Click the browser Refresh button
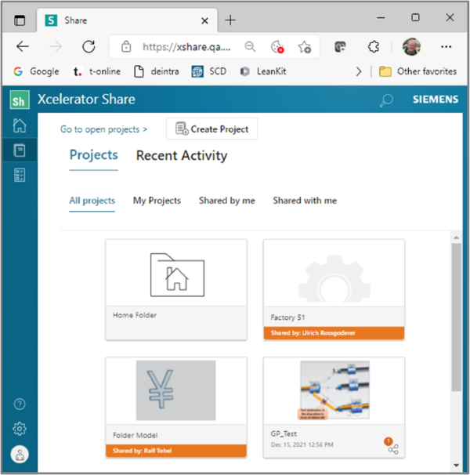The image size is (470, 475). click(x=89, y=46)
